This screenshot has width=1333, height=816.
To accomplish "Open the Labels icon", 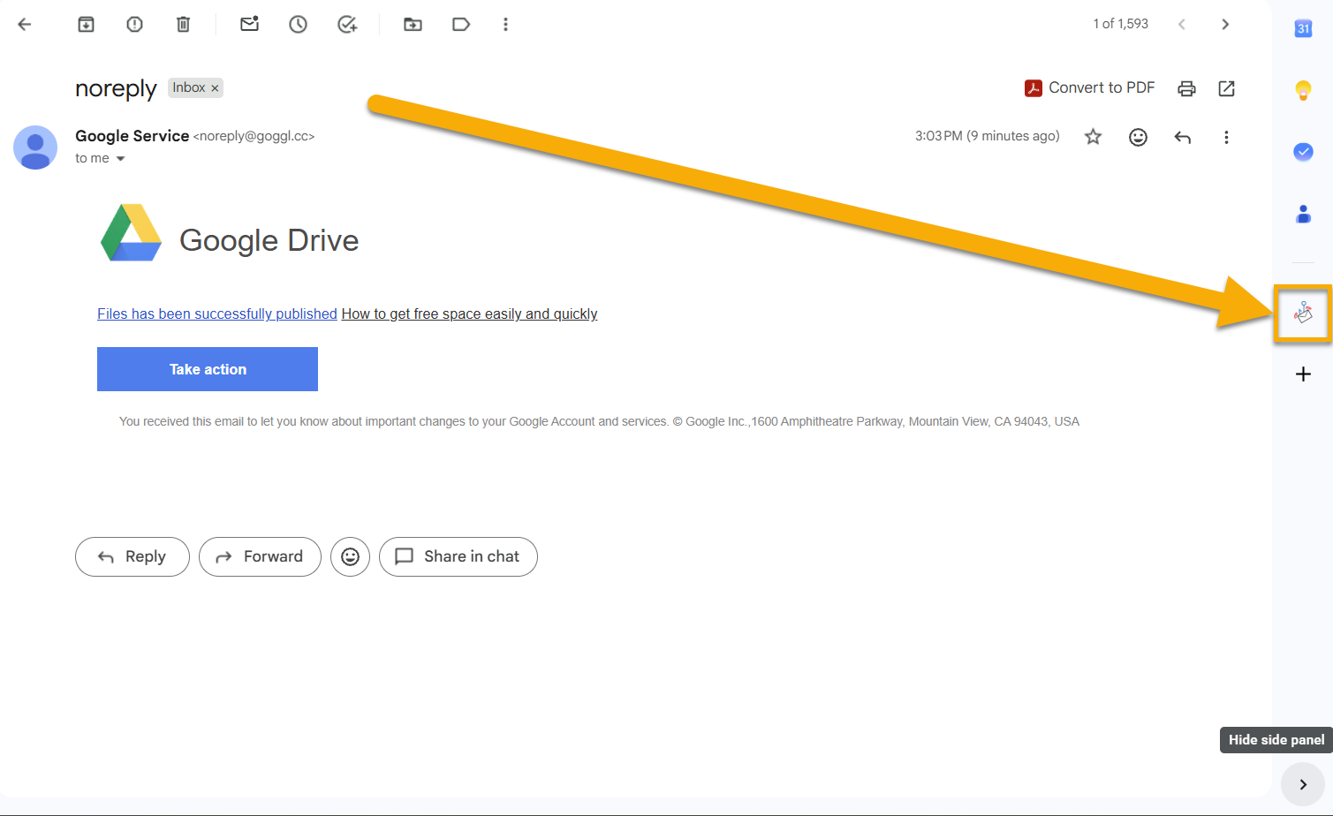I will [x=461, y=25].
